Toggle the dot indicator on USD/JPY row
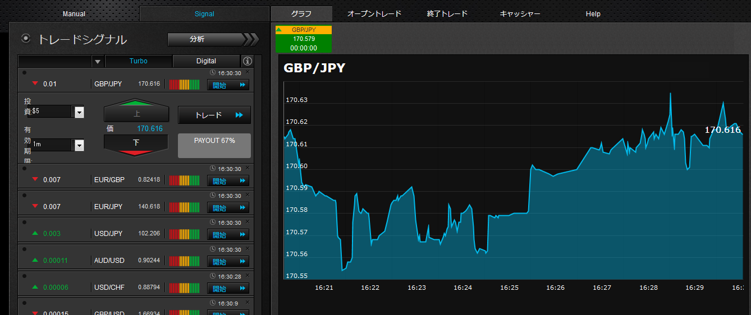The width and height of the screenshot is (751, 315). pyautogui.click(x=24, y=222)
